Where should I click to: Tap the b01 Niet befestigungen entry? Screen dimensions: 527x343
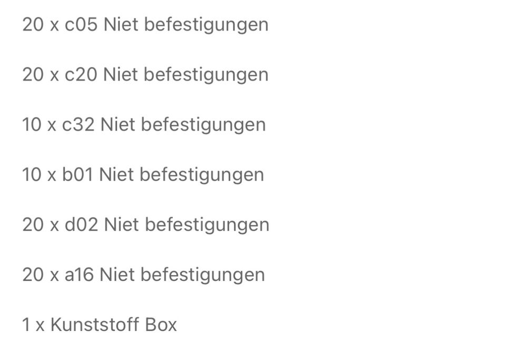coord(143,175)
